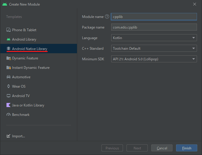The width and height of the screenshot is (202, 155).
Task: Click the Module name field containing cpplib
Action: (154, 17)
